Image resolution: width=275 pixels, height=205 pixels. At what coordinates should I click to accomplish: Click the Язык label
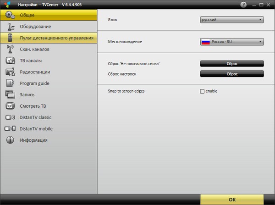pos(112,20)
